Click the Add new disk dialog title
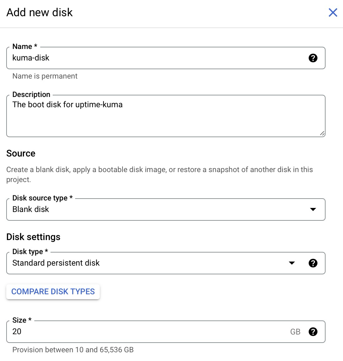This screenshot has height=361, width=343. coord(39,12)
